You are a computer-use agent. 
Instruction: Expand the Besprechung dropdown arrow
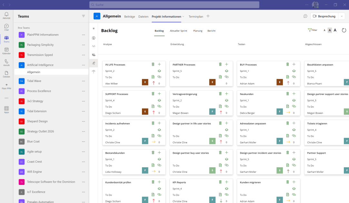342,16
